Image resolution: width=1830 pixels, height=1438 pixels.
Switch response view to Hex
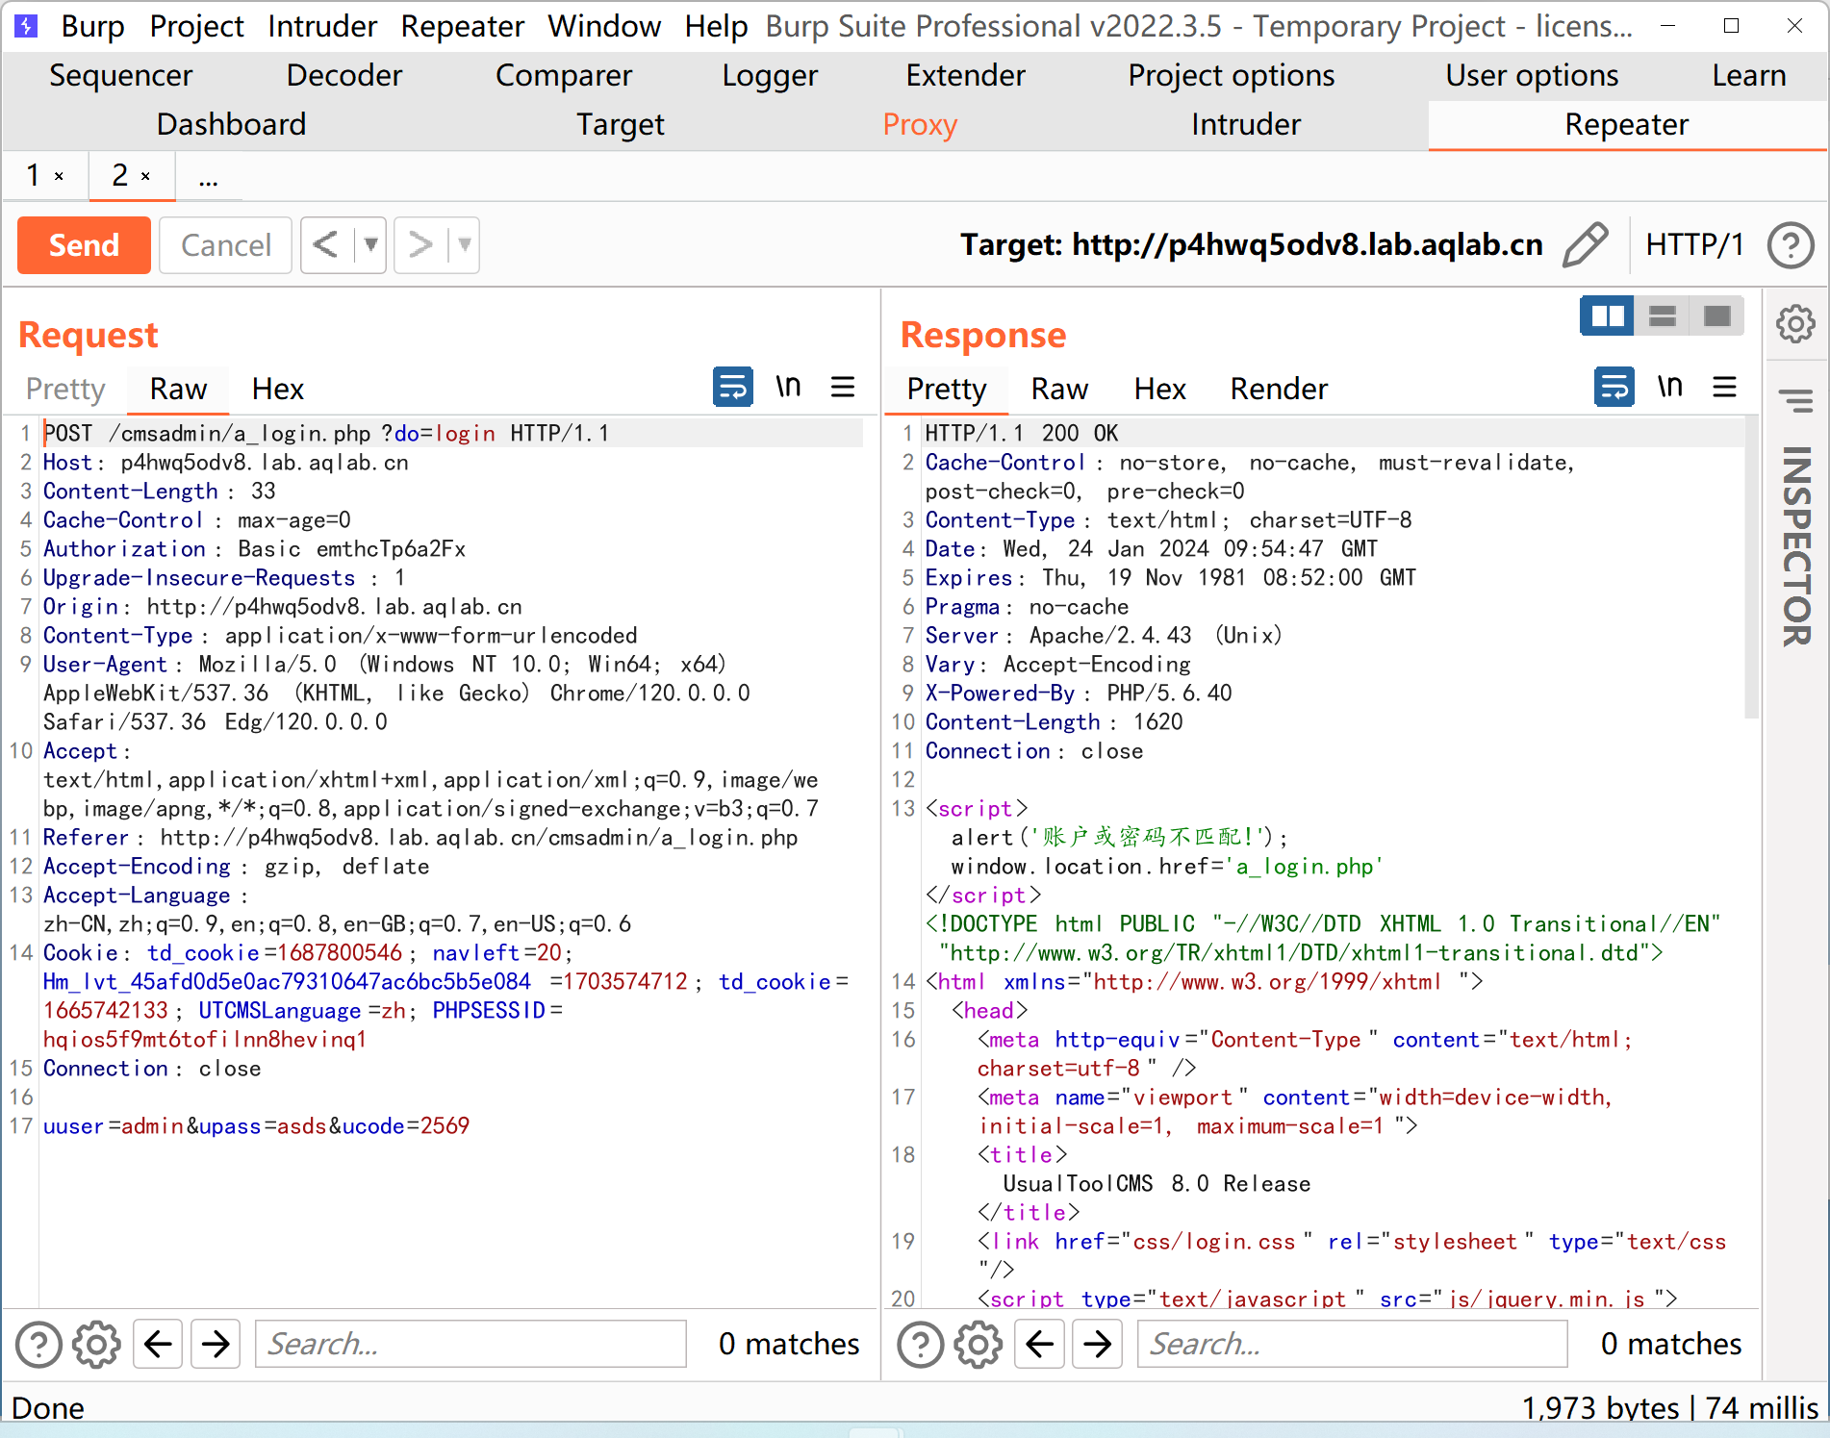(x=1159, y=389)
